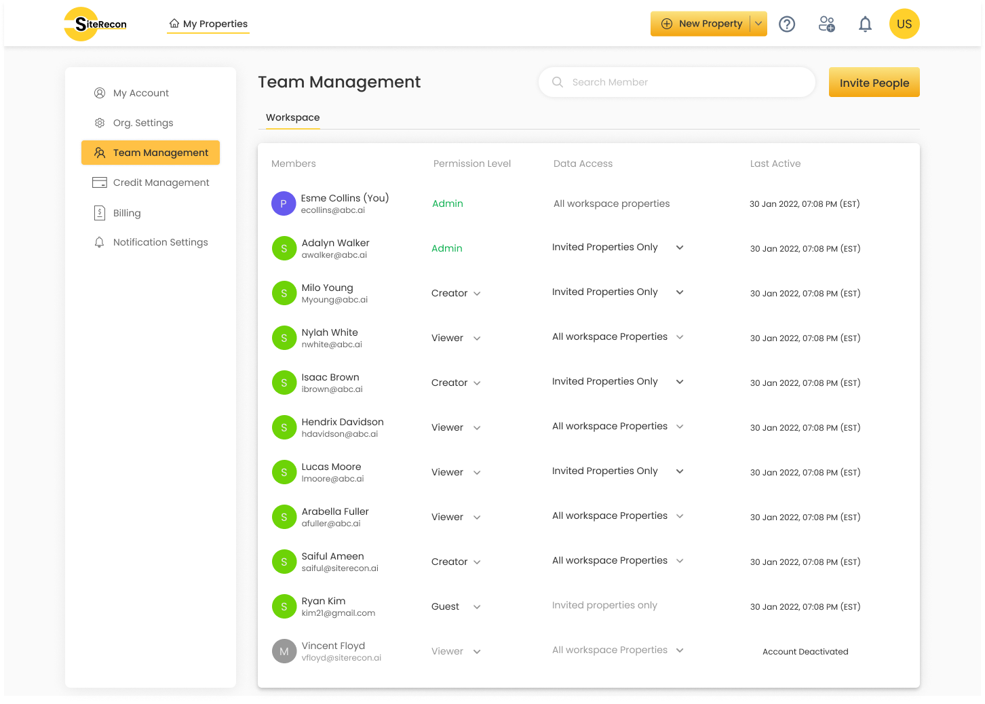Open the US avatar menu

click(904, 24)
